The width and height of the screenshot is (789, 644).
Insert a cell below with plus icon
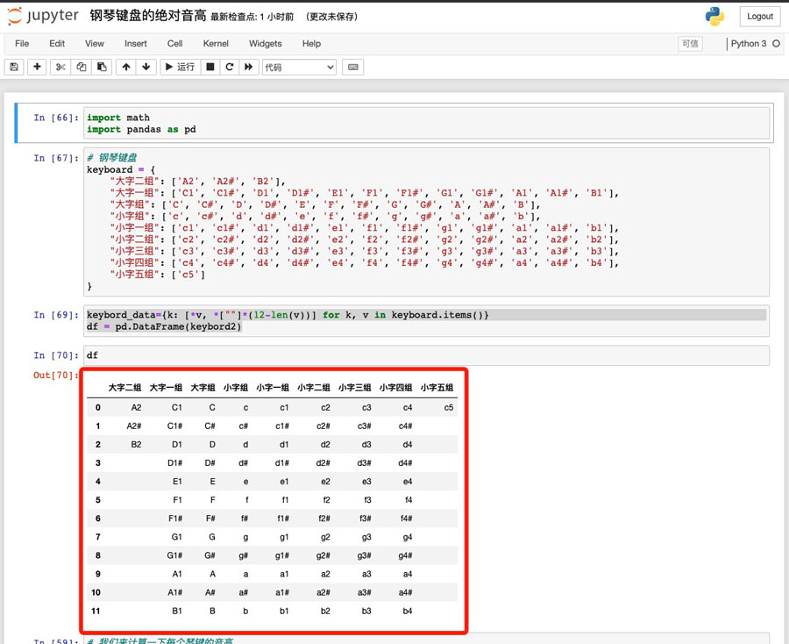pyautogui.click(x=37, y=67)
